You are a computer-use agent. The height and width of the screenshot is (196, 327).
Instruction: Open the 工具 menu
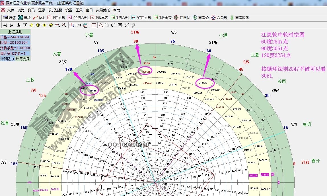coord(79,10)
